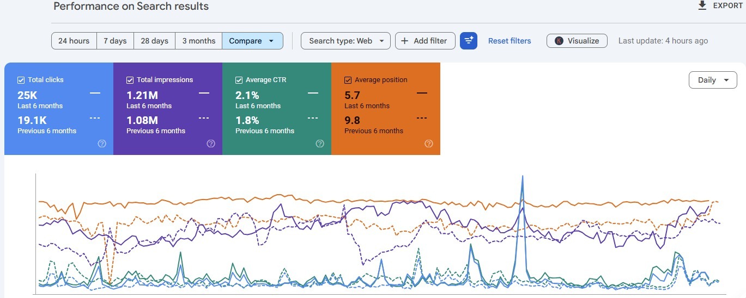Click the help icon on Total impressions card

(x=211, y=144)
